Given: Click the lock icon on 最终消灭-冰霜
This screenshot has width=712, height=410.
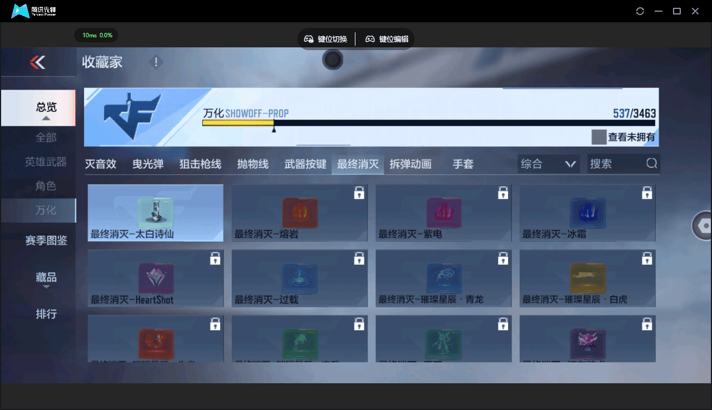Looking at the screenshot, I should click(647, 192).
